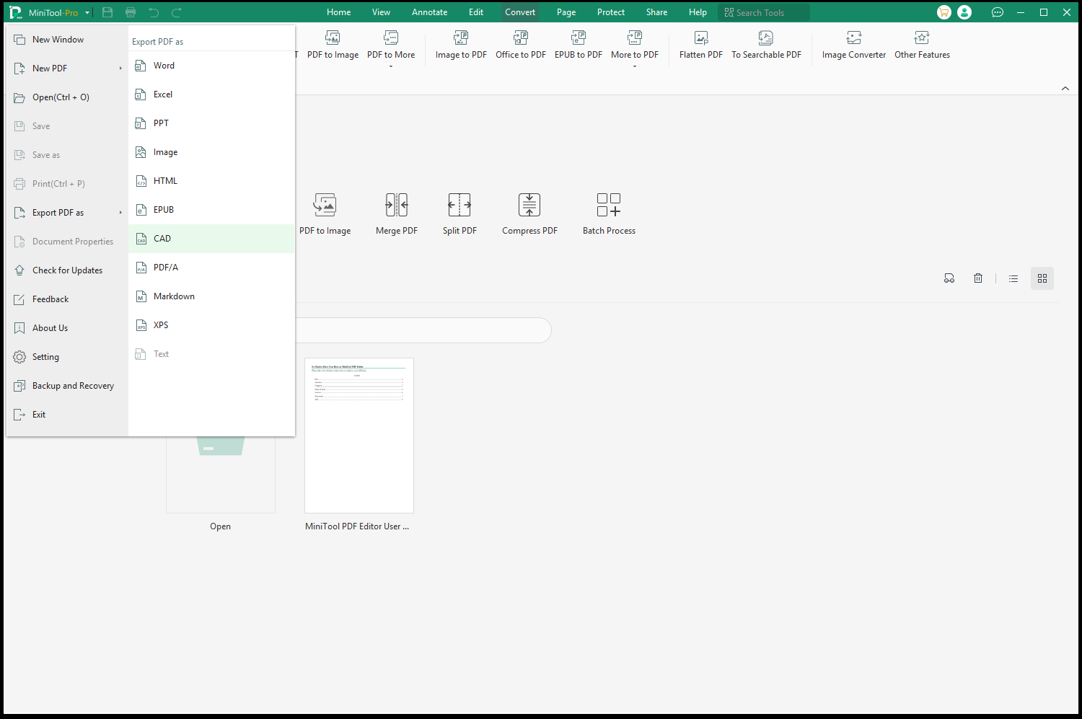Export PDF as PDF/A
Screen dimensions: 1082x719
click(211, 268)
